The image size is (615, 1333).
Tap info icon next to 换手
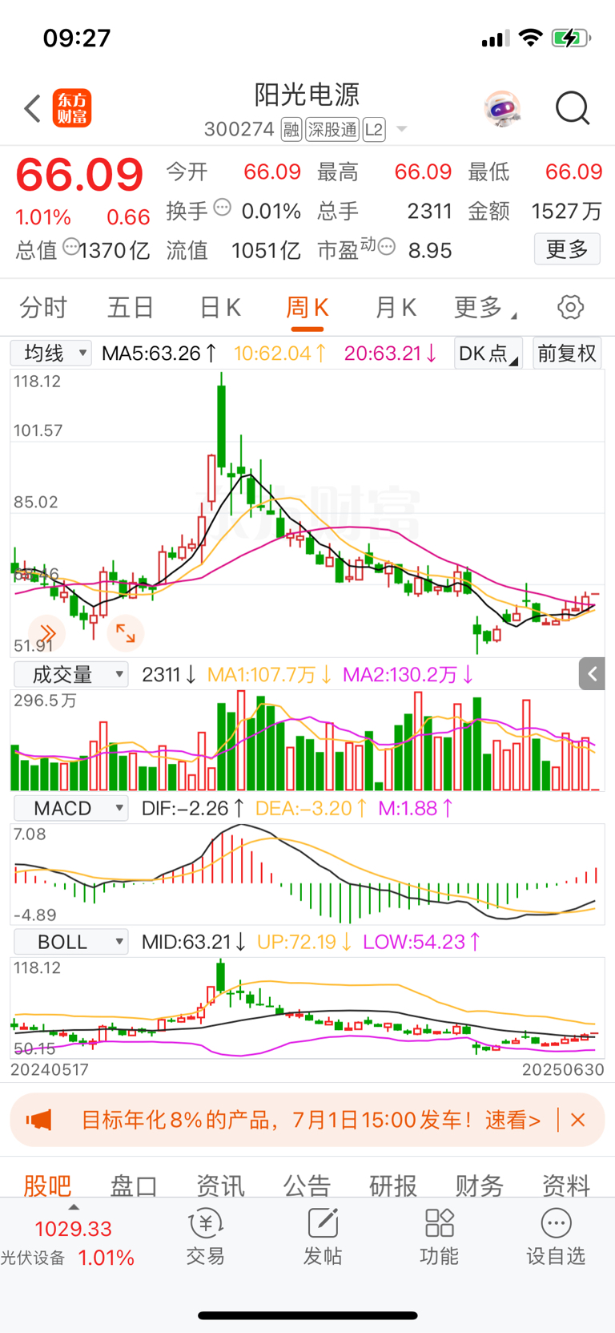[223, 208]
